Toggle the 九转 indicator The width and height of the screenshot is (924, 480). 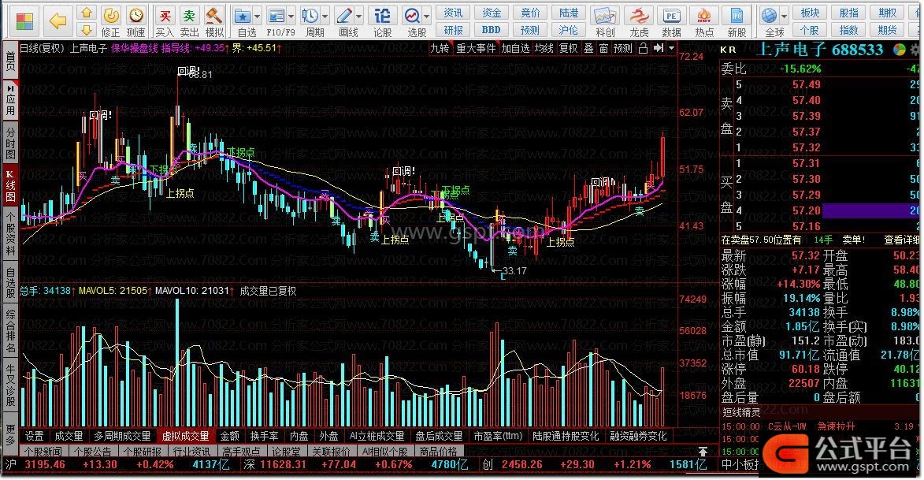440,48
